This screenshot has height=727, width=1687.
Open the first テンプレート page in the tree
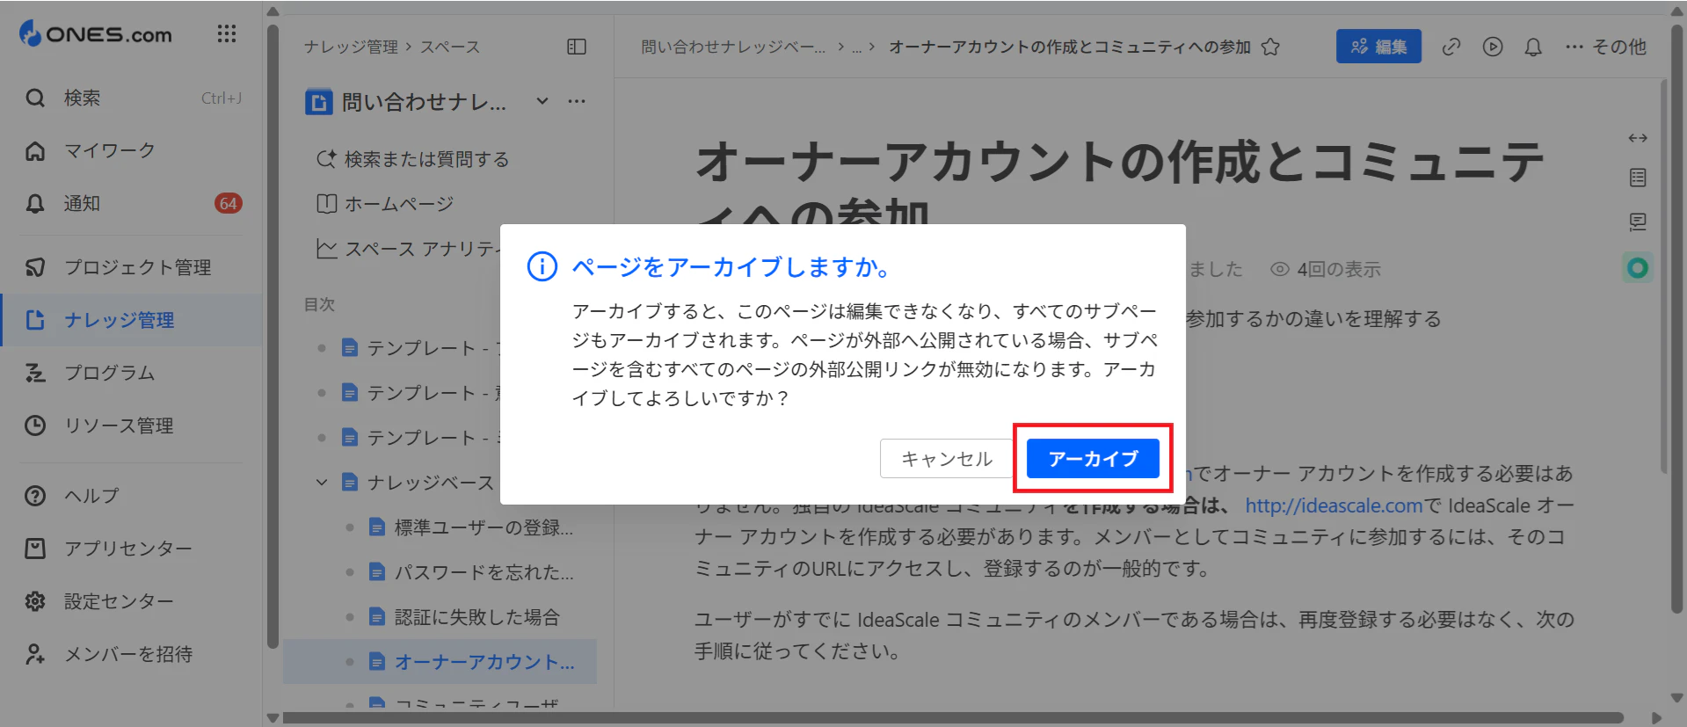(x=422, y=348)
